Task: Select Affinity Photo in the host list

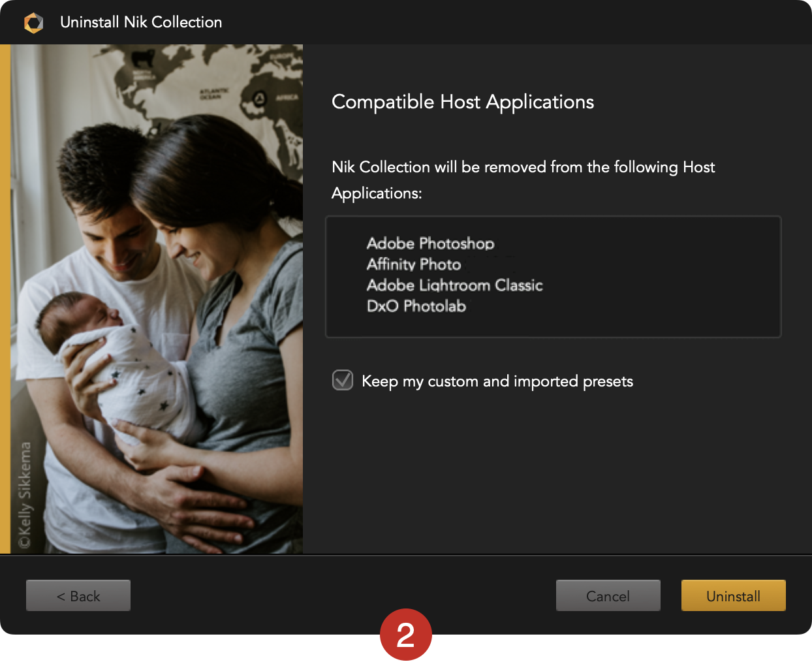Action: coord(414,264)
